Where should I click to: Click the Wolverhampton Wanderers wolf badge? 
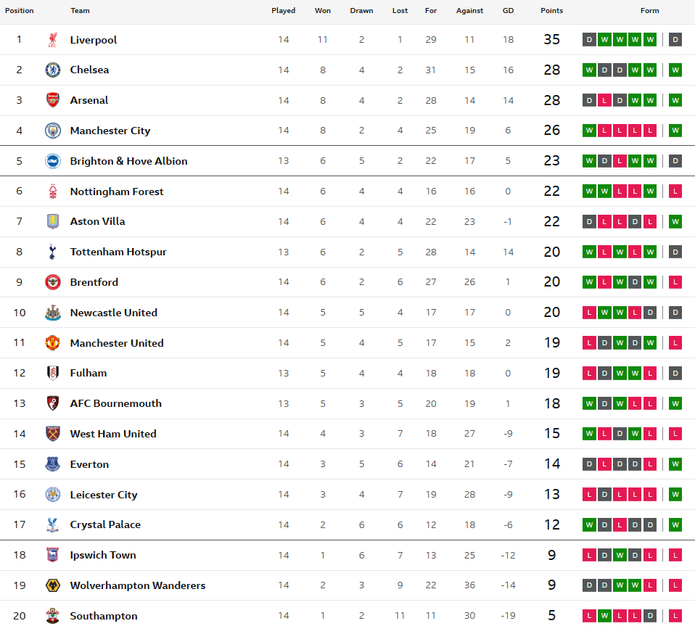pyautogui.click(x=53, y=585)
